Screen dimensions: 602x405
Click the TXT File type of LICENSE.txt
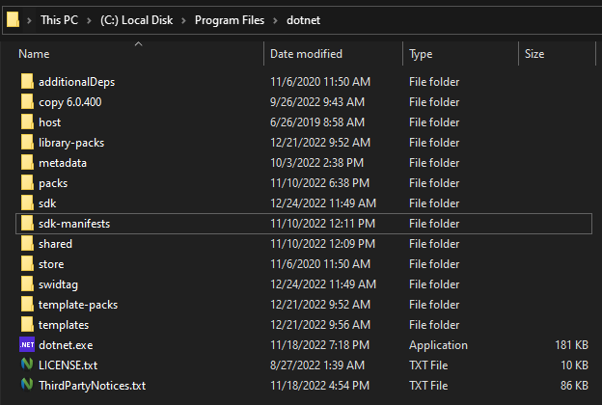coord(428,365)
